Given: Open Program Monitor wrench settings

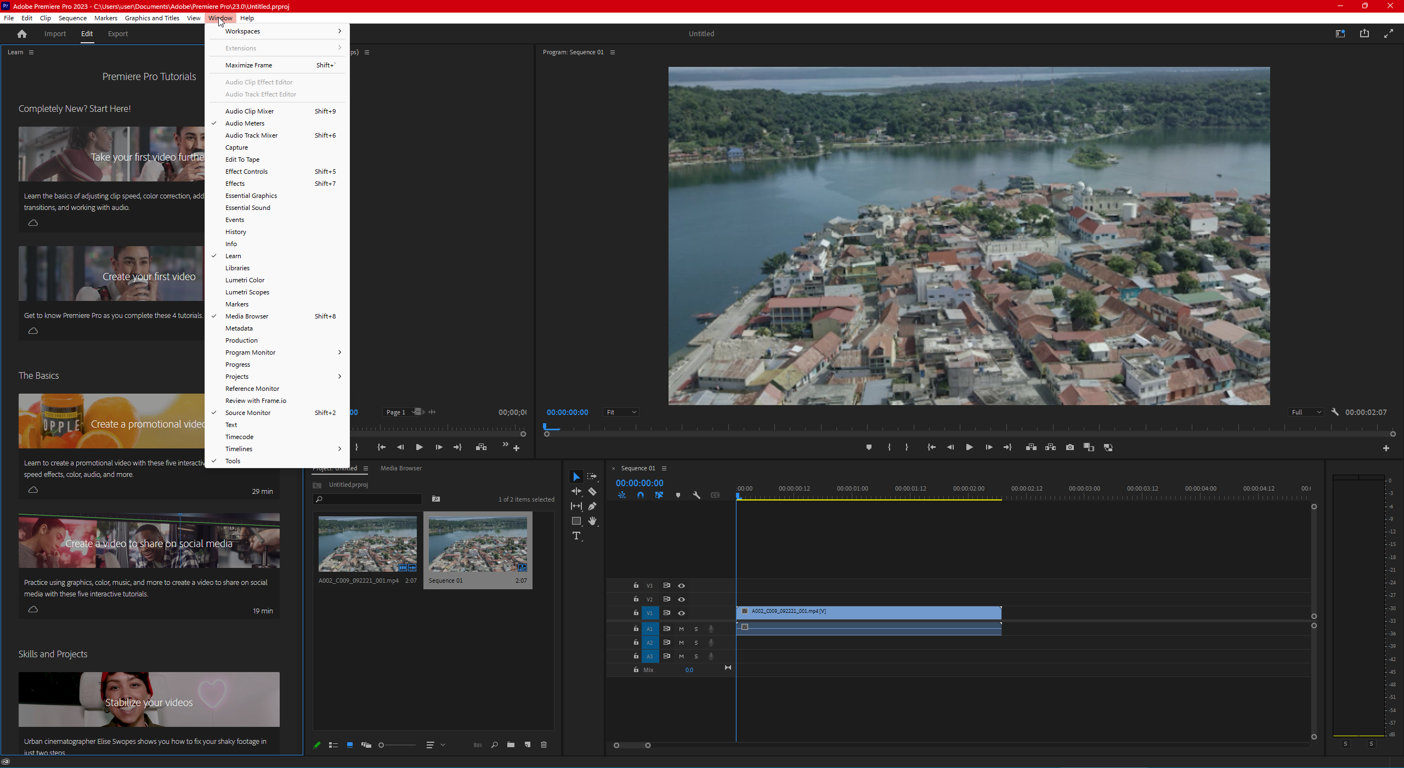Looking at the screenshot, I should [1335, 412].
